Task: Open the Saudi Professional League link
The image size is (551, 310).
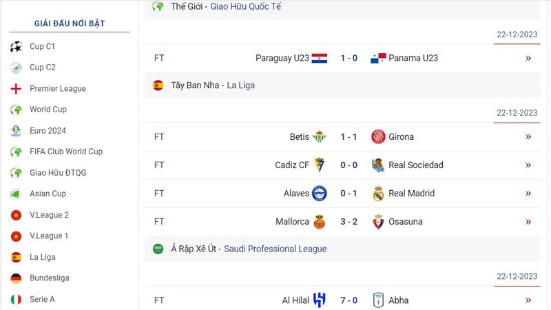Action: click(x=275, y=249)
